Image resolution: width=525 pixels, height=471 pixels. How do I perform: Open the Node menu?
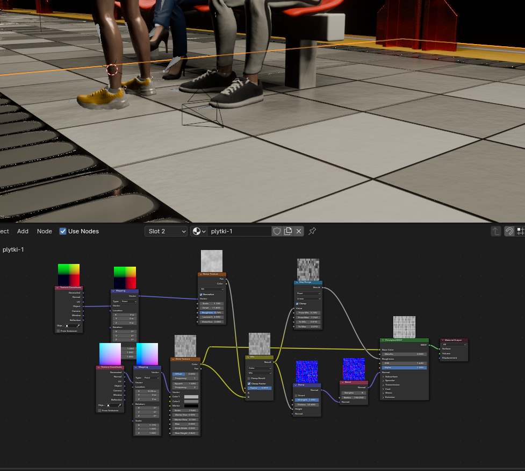tap(45, 231)
